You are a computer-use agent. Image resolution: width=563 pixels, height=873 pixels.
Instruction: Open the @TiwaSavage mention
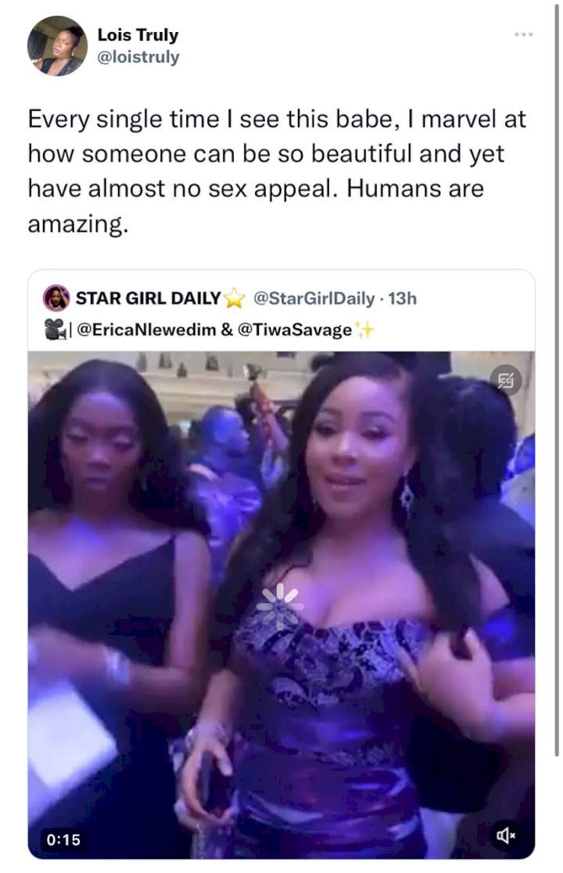click(x=295, y=330)
